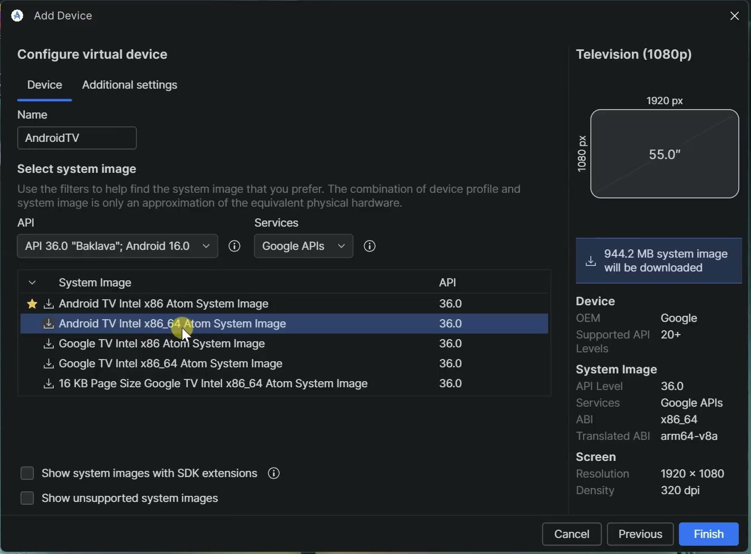Click download icon for Google TV x86_64 image
751x554 pixels.
[x=49, y=363]
